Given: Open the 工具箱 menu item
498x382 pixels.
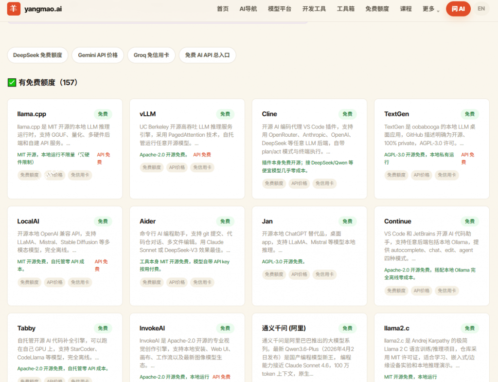Looking at the screenshot, I should [346, 9].
